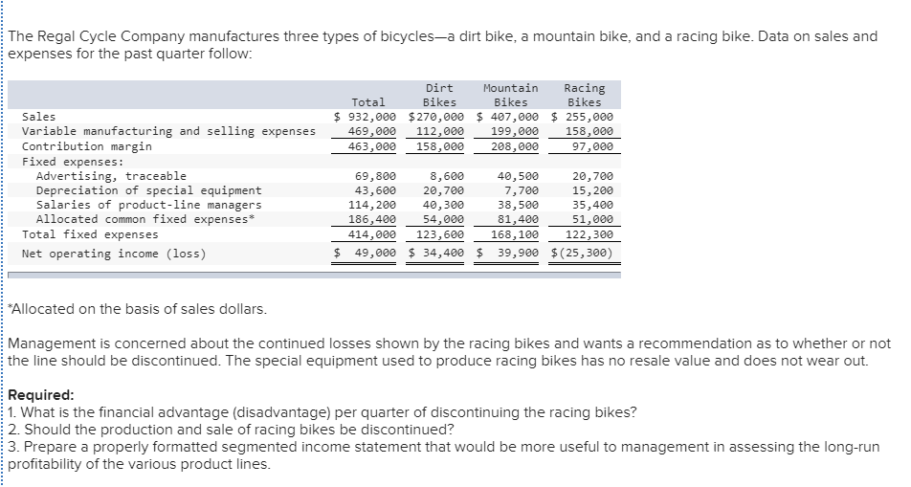Screen dimensions: 911x487
Task: Select Racing Bikes salaries 35,400
Action: [592, 205]
